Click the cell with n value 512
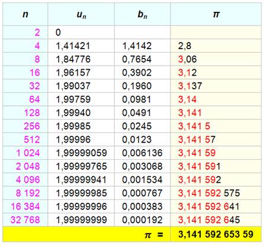The height and width of the screenshot is (246, 264). tap(25, 140)
